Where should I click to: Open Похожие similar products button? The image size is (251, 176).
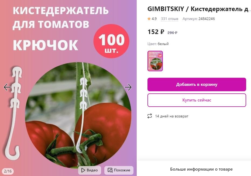pyautogui.click(x=119, y=170)
